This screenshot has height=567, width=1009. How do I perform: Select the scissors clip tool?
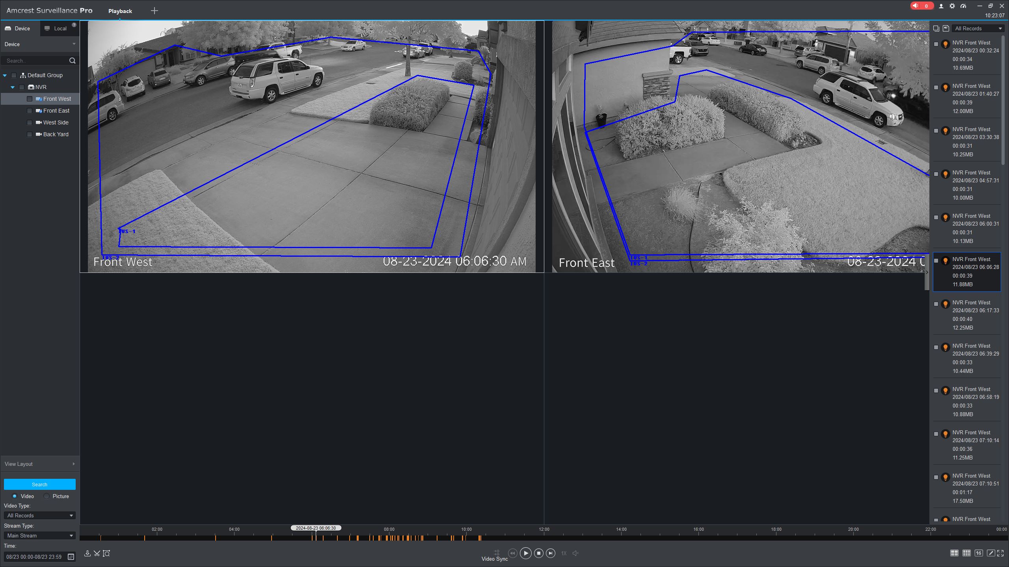97,553
